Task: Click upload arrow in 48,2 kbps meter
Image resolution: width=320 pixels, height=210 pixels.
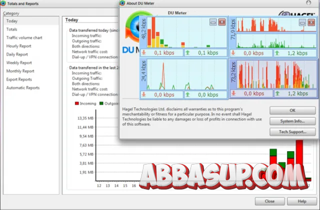Action: pyautogui.click(x=187, y=53)
